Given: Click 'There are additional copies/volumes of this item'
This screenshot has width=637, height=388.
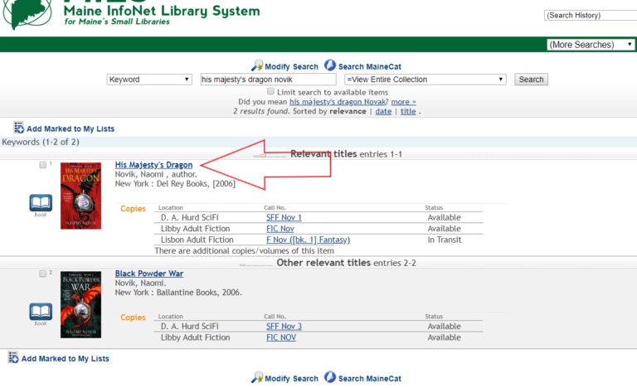Looking at the screenshot, I should coord(244,250).
